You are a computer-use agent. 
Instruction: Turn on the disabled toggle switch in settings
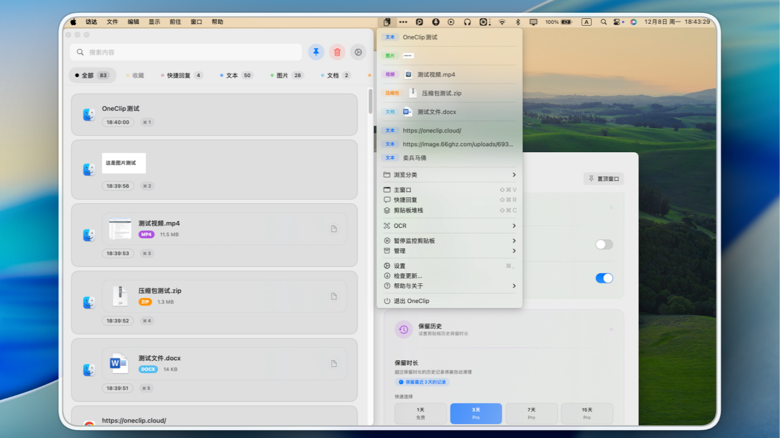pyautogui.click(x=604, y=244)
